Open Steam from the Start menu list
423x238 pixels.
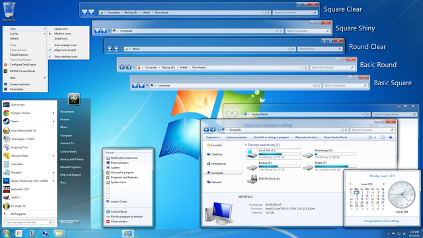click(x=29, y=122)
